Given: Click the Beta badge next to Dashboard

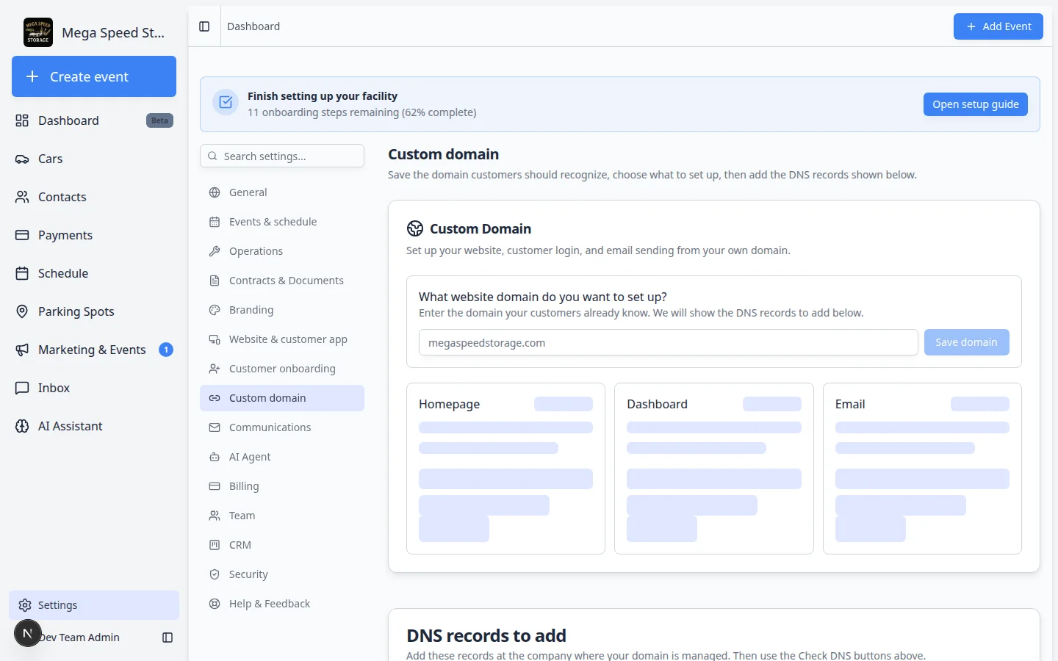Looking at the screenshot, I should click(x=159, y=120).
